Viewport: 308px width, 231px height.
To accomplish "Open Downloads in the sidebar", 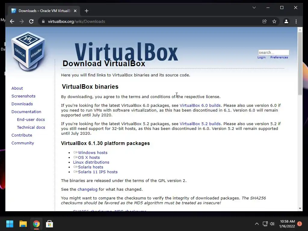I will [22, 104].
